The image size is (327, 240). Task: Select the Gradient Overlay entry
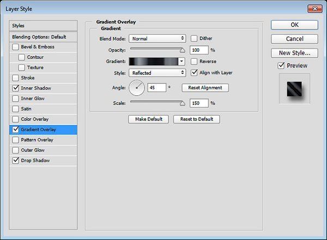[x=43, y=130]
